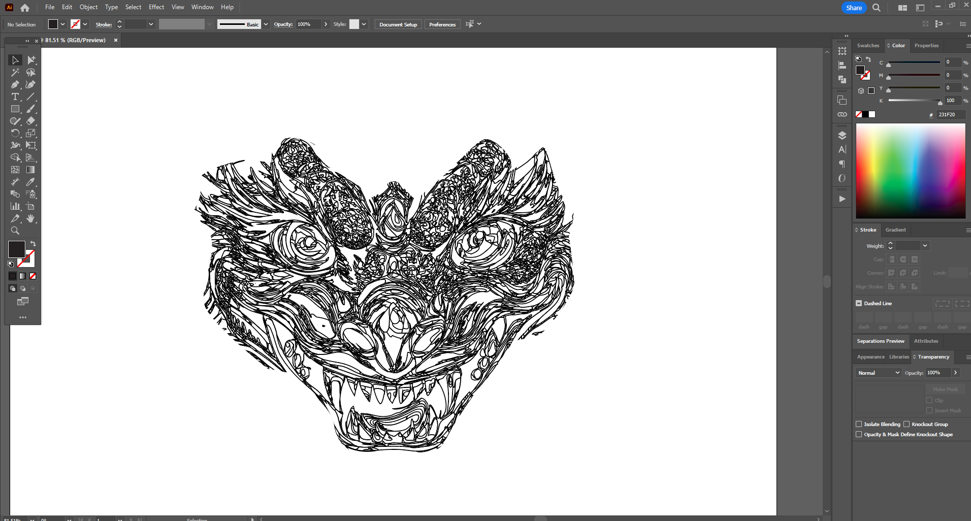Screen dimensions: 971x521
Task: Open the Effect menu
Action: pos(156,7)
